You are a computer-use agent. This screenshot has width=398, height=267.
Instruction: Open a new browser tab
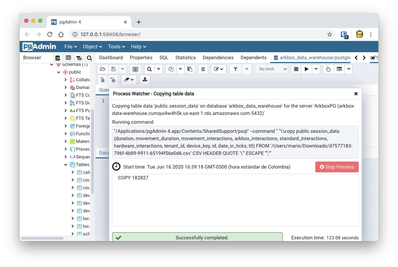point(139,22)
